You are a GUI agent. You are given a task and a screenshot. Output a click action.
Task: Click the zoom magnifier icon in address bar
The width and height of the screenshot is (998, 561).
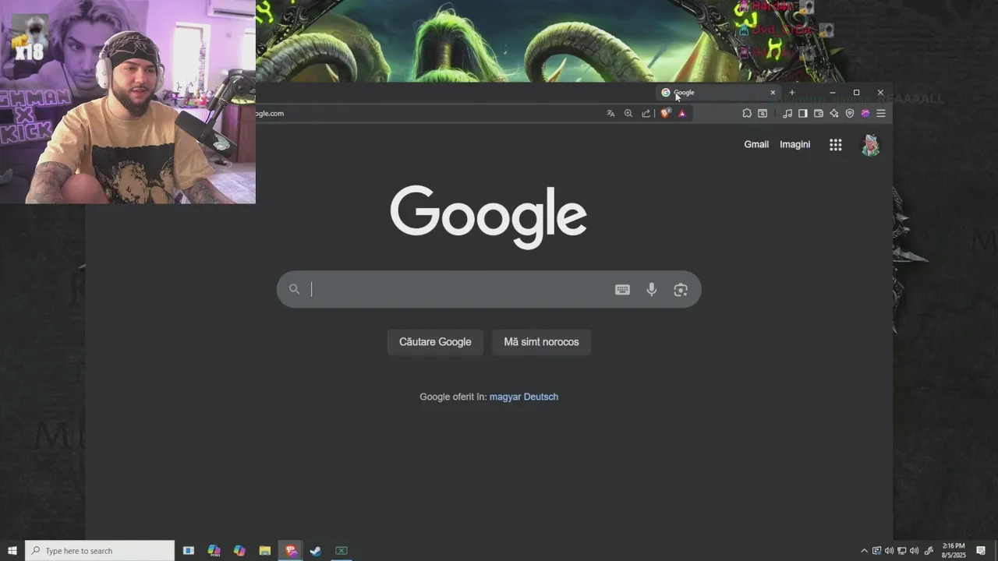pos(628,114)
